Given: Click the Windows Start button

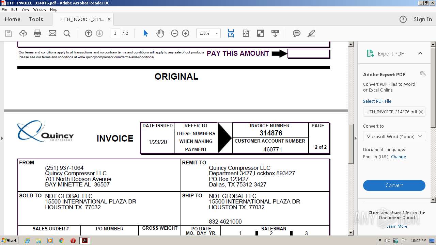Looking at the screenshot, I should pos(9,241).
